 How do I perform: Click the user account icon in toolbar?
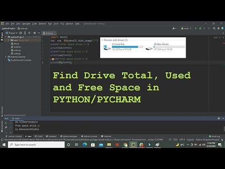174,28
